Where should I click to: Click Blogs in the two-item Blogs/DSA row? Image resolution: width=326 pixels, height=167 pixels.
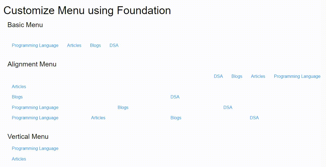click(17, 97)
